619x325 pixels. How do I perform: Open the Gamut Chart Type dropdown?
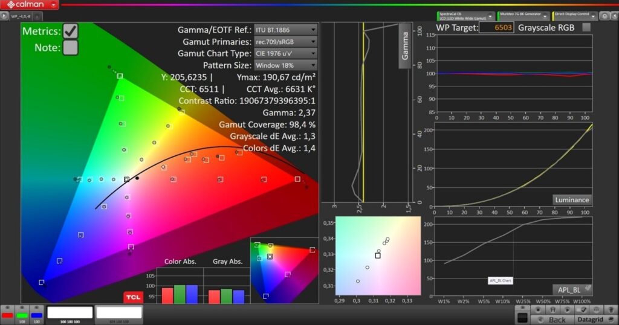click(285, 53)
